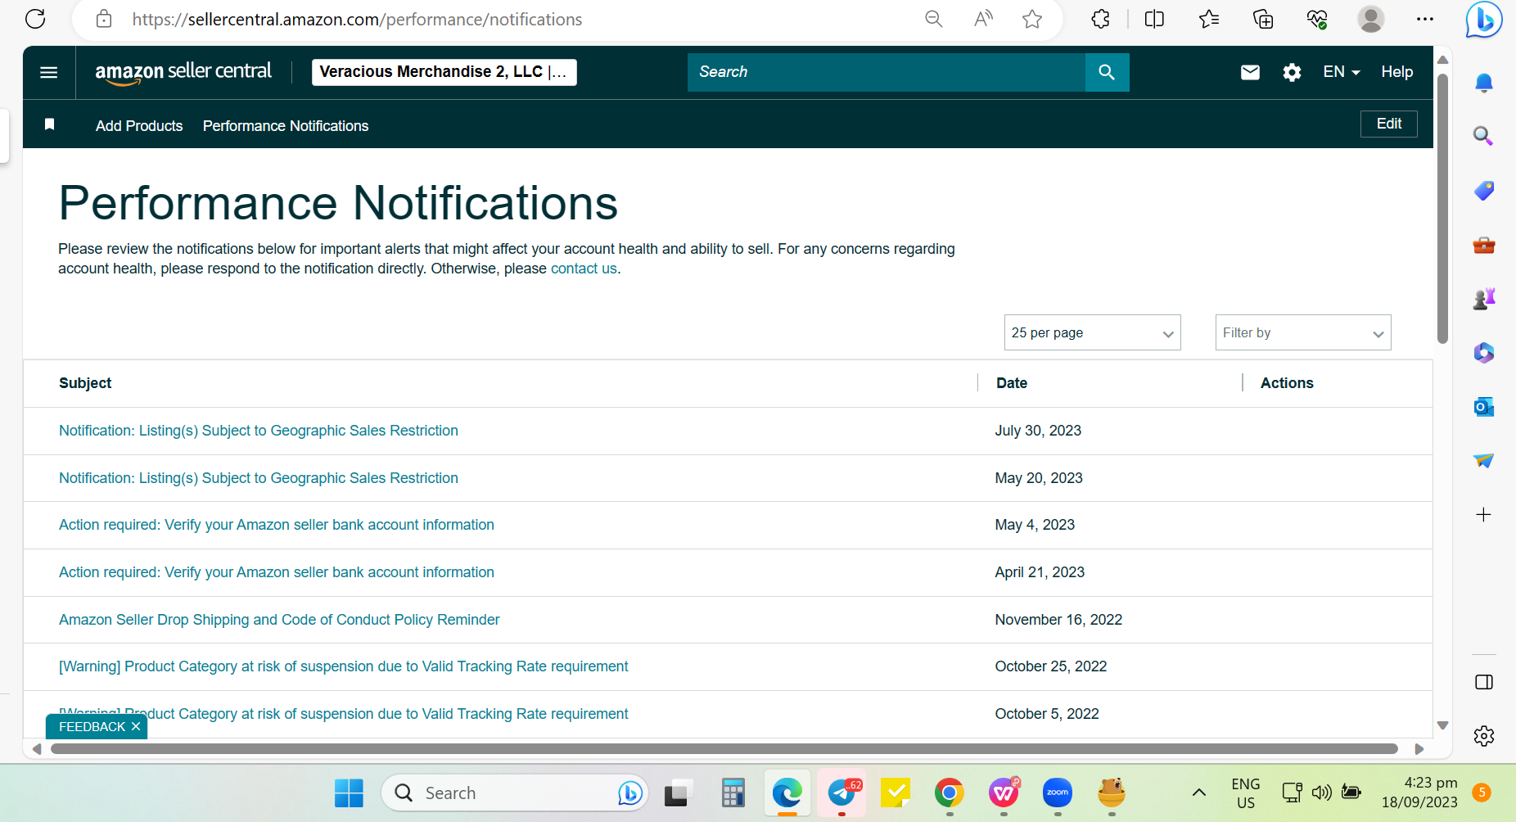The image size is (1516, 822).
Task: Open the sidebar paper plane Drop icon
Action: click(x=1484, y=460)
